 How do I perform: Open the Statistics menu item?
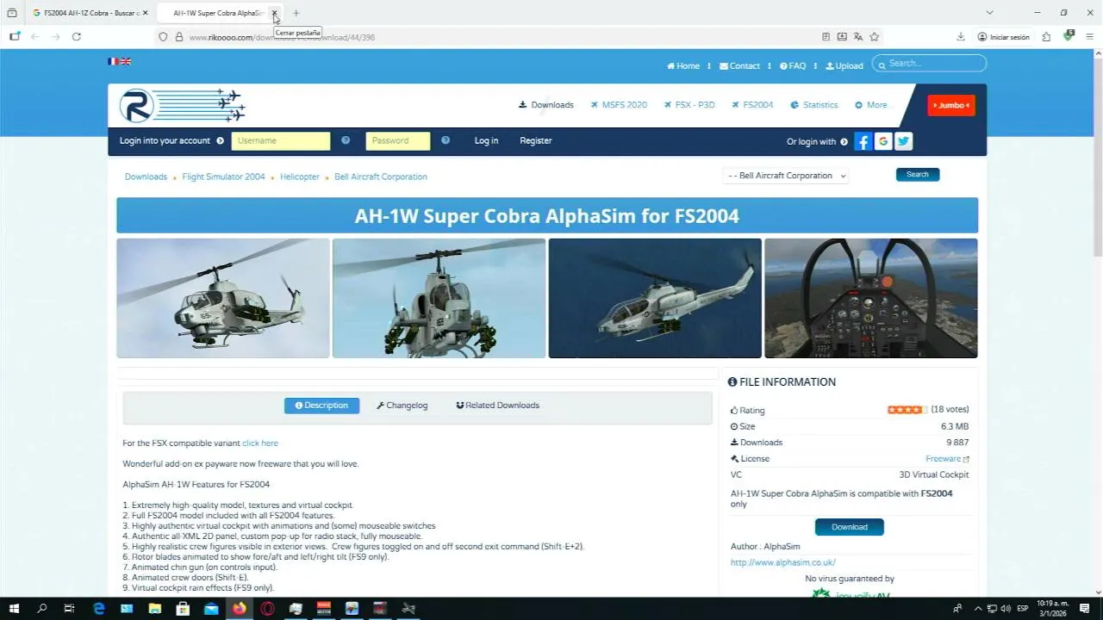tap(814, 105)
